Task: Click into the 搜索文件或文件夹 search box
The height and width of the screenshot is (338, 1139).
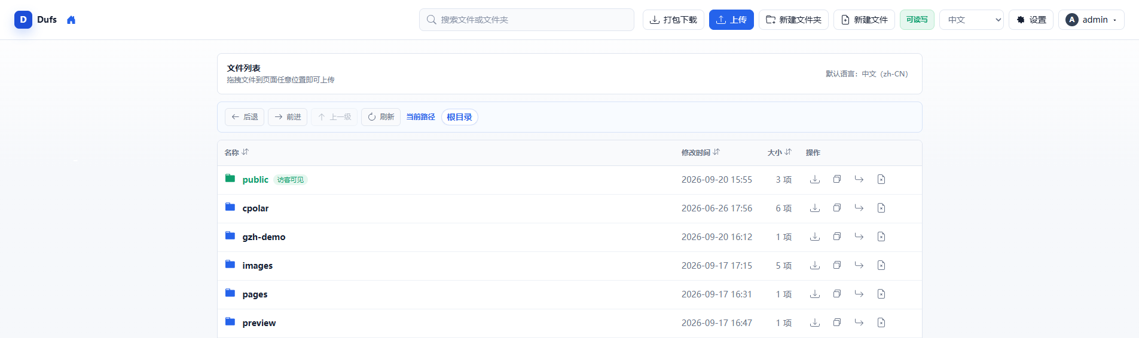Action: (527, 20)
